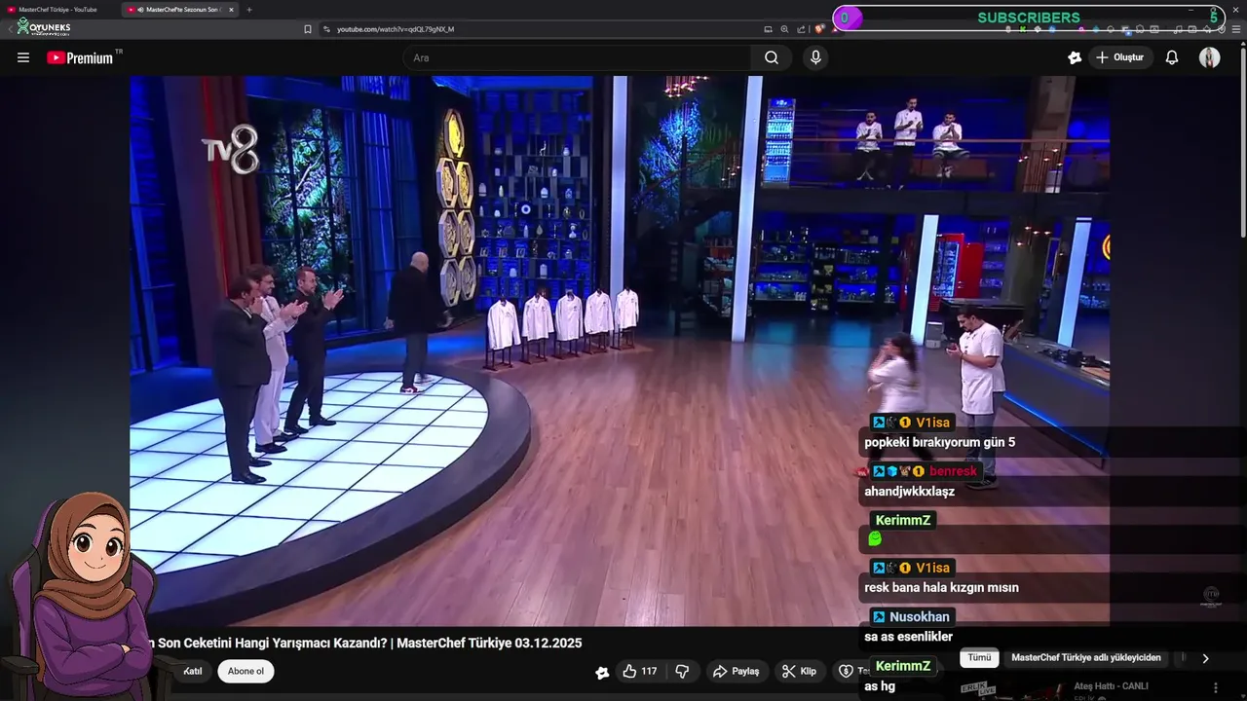Open a new browser tab

tap(249, 10)
